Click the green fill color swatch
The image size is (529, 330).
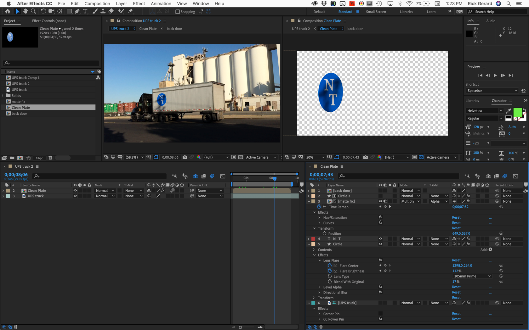tap(517, 112)
